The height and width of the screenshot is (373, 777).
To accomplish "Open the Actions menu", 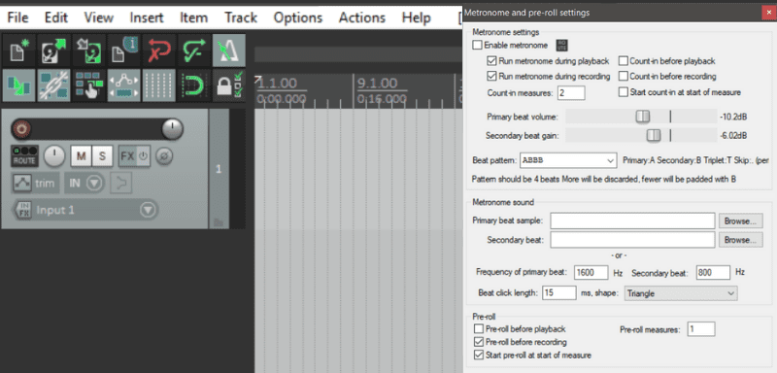I will 362,17.
